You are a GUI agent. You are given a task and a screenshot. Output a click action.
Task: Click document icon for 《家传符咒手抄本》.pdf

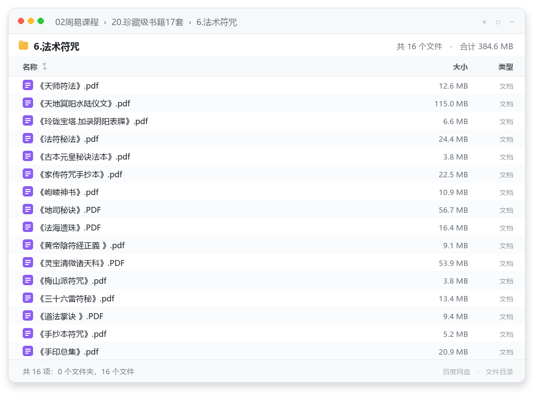(28, 174)
